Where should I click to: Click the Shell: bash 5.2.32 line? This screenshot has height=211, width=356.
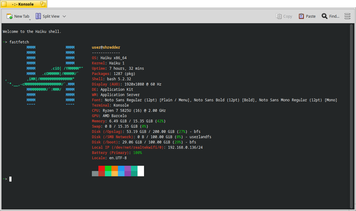click(111, 79)
